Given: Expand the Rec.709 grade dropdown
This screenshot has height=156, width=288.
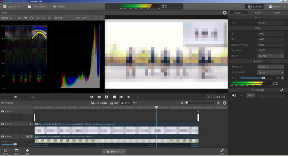Looking at the screenshot, I should pos(270,56).
